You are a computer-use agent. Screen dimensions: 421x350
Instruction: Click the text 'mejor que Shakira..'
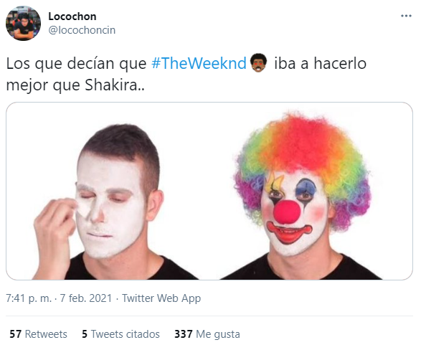point(75,85)
